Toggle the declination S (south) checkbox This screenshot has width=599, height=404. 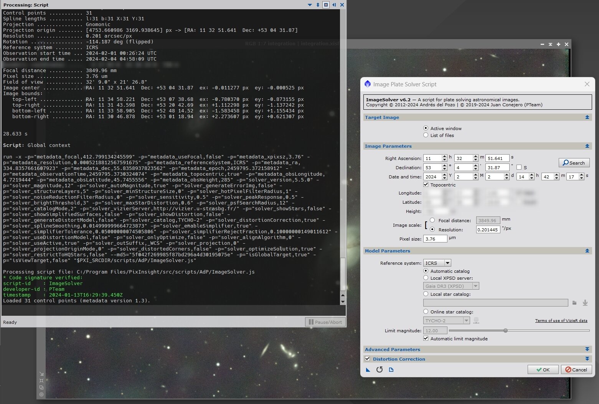coord(519,167)
